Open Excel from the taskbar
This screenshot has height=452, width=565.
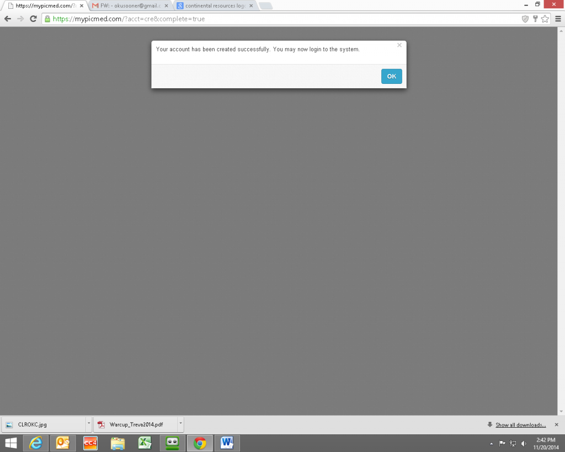(x=145, y=443)
